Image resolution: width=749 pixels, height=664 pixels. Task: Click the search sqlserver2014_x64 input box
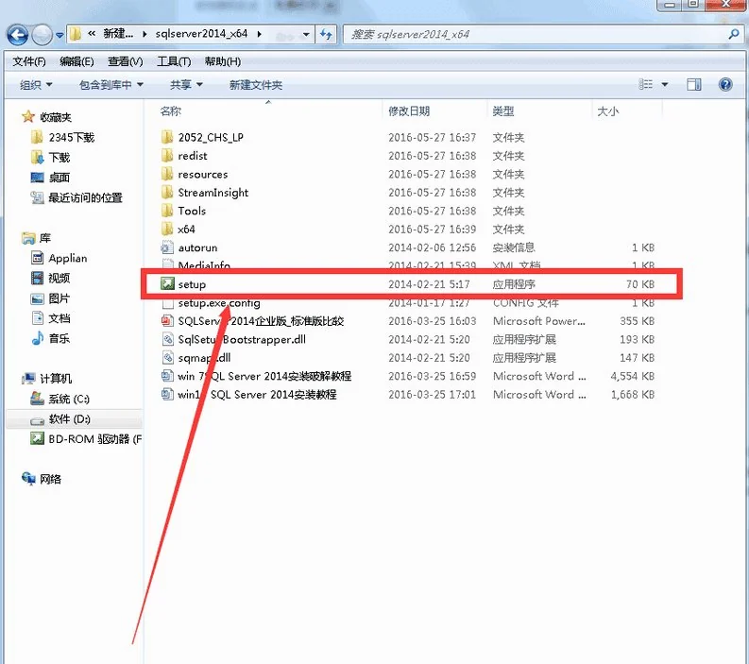pos(534,35)
